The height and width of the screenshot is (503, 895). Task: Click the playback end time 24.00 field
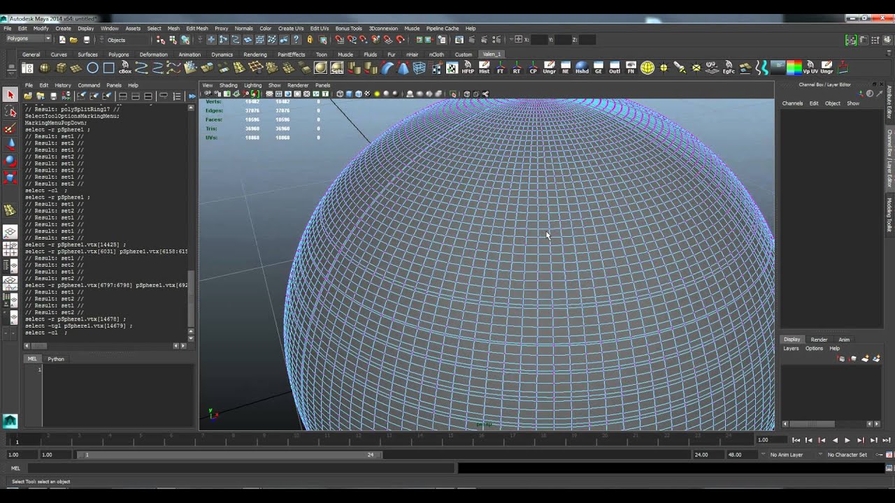(708, 455)
